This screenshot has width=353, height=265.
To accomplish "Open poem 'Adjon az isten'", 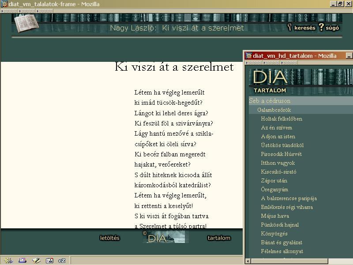I will point(278,136).
